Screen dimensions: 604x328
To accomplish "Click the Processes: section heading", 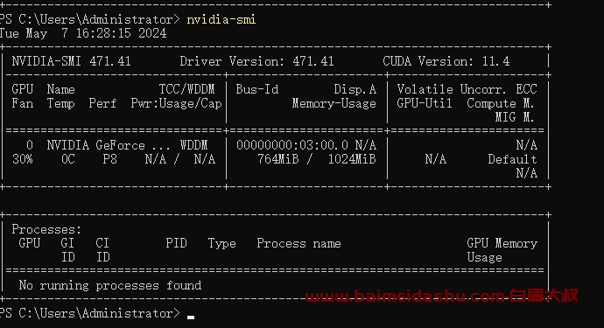I will point(46,229).
